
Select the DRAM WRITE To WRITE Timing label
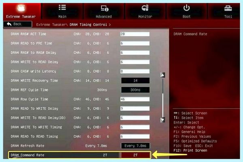coord(36,127)
